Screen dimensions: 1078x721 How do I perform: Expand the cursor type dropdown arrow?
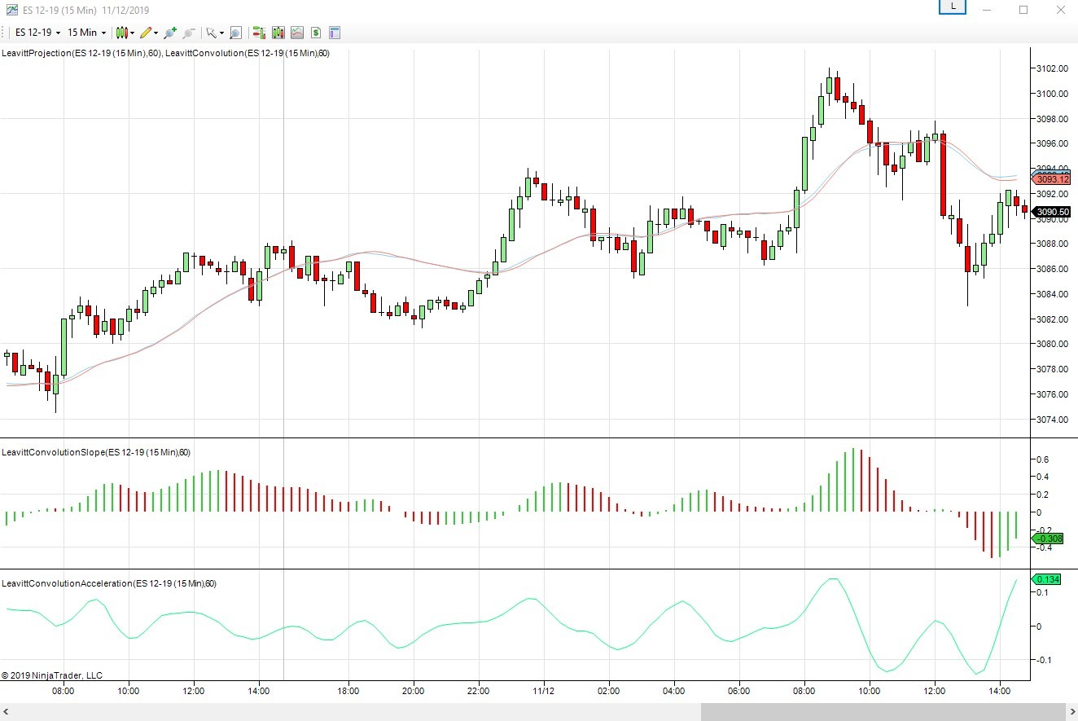tap(221, 33)
